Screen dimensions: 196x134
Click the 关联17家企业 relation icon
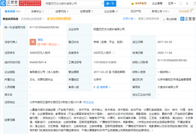[x=39, y=44]
